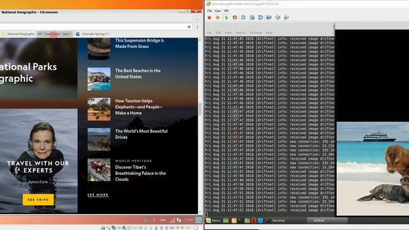This screenshot has height=230, width=409.
Task: Open This Suspension Bridge Is Made From Grass article
Action: coord(139,43)
